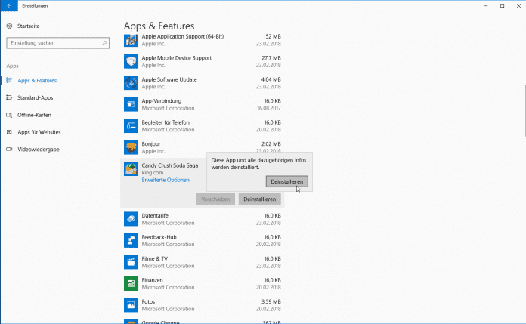Select the App-Verbindung list entry
526x324 pixels.
tap(203, 103)
